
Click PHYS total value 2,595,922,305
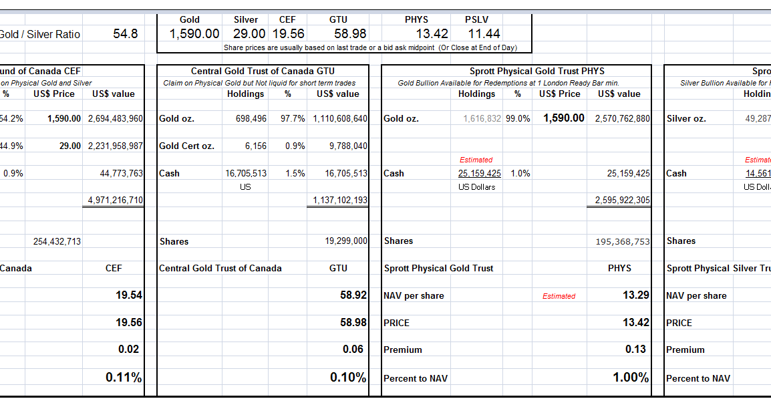[x=623, y=200]
